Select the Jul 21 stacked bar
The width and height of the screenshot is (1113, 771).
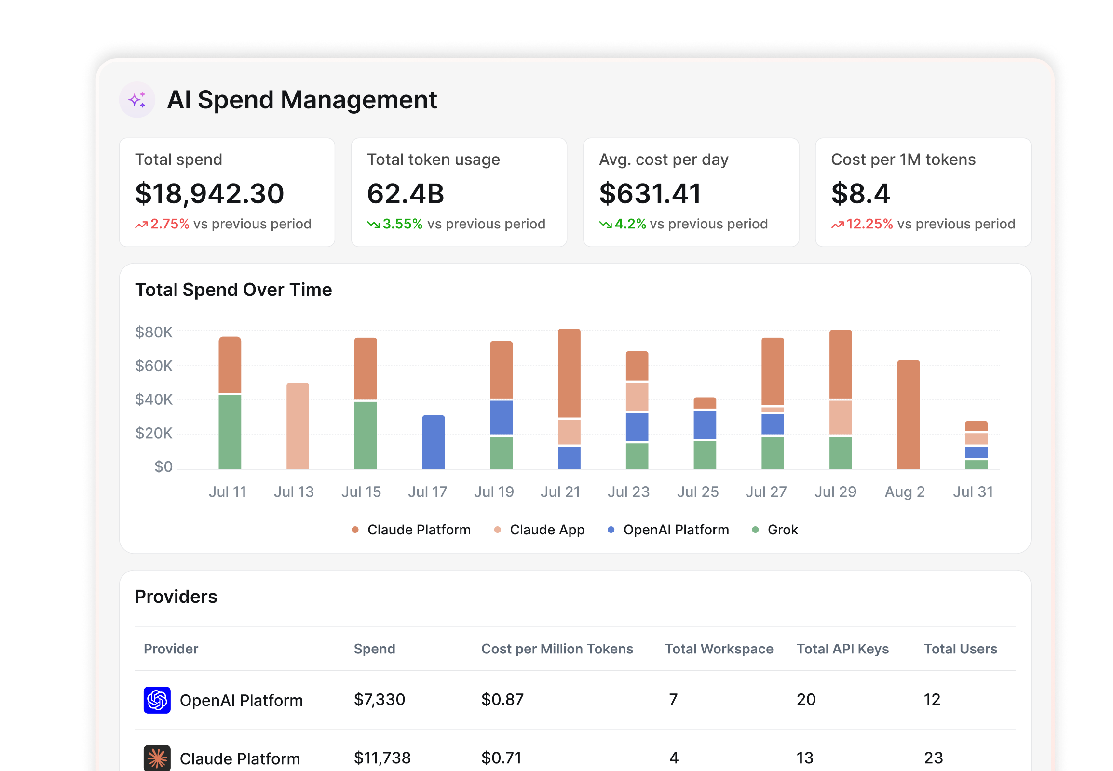[x=569, y=399]
